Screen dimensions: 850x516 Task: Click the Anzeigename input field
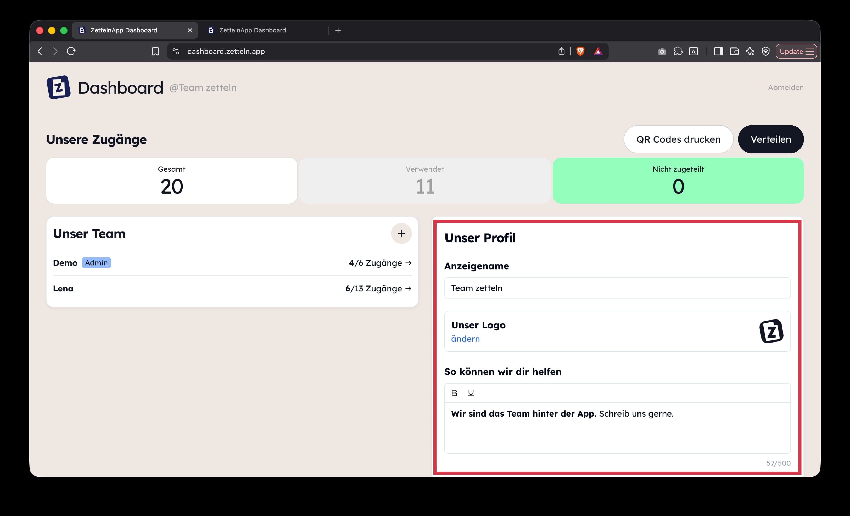(x=617, y=288)
